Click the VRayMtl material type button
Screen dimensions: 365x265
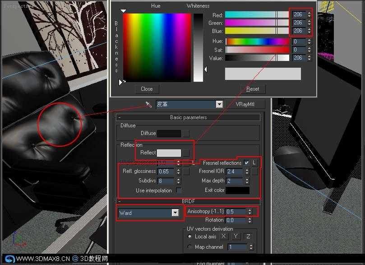point(245,104)
